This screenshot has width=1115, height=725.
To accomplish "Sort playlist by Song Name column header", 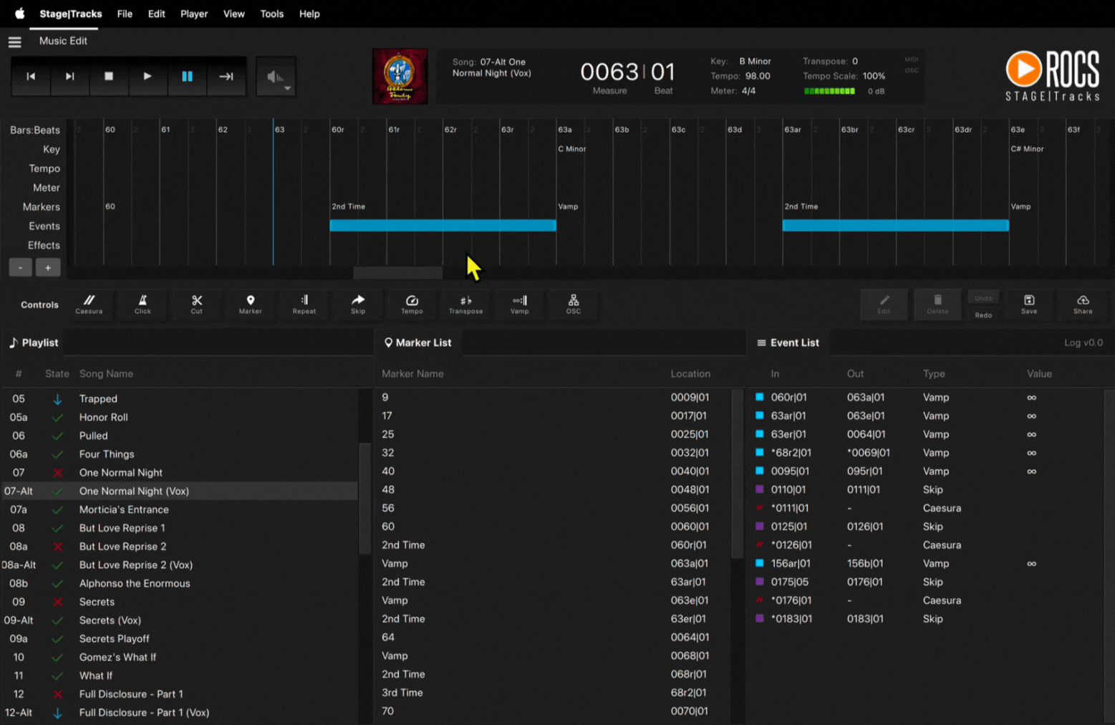I will click(106, 374).
